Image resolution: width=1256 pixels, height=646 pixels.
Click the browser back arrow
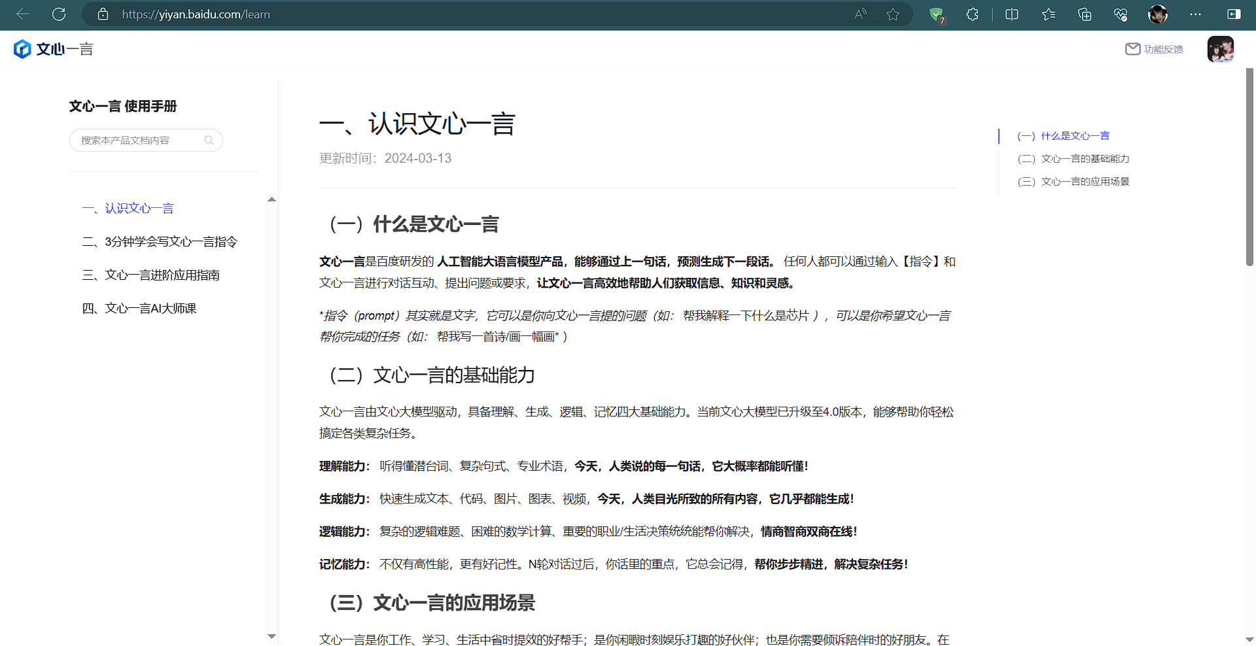23,14
